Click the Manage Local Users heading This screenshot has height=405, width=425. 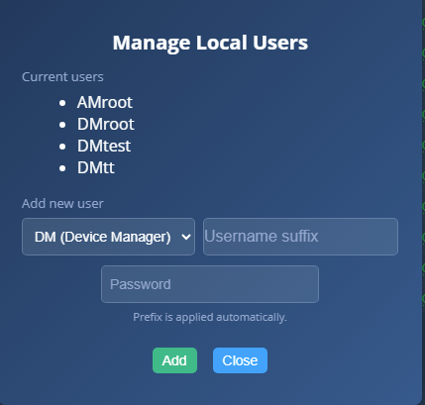tap(210, 43)
